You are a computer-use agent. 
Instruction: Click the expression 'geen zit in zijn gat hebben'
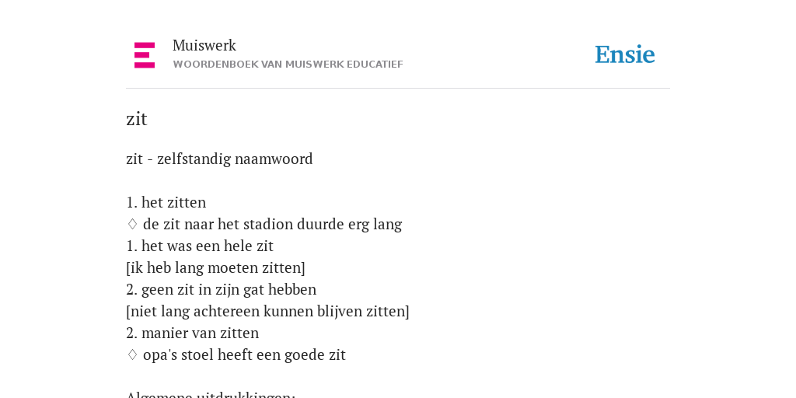click(x=229, y=290)
